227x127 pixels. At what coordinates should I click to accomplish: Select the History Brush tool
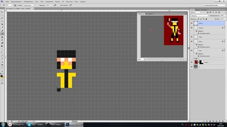tap(2, 40)
